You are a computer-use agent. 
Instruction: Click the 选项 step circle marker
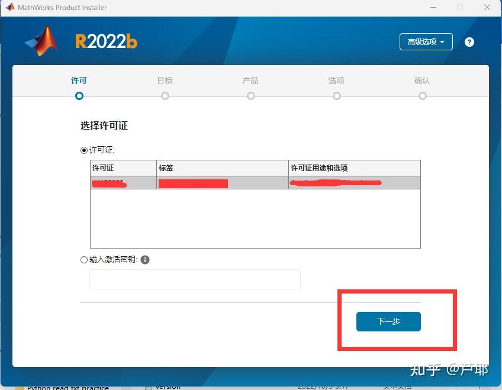(336, 96)
